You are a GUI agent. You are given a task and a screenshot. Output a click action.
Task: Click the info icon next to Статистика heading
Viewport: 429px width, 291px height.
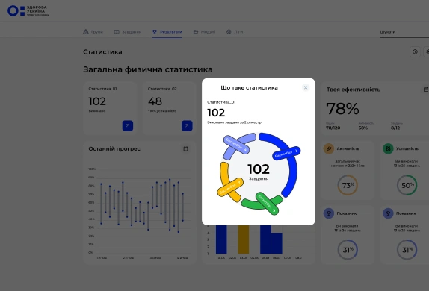[x=415, y=51]
